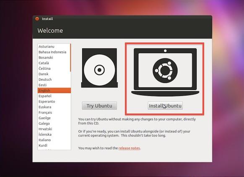Select Galego language
The width and height of the screenshot is (244, 177).
tap(54, 123)
